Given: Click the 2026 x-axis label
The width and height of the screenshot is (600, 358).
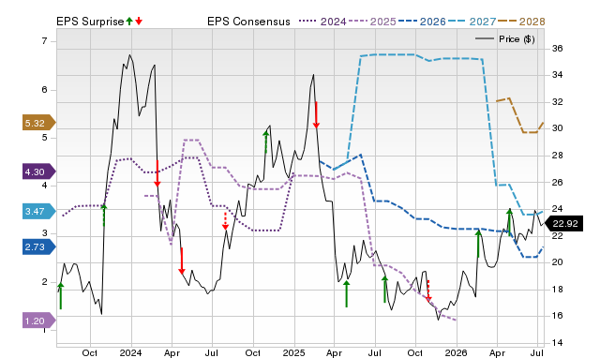Looking at the screenshot, I should click(456, 352).
